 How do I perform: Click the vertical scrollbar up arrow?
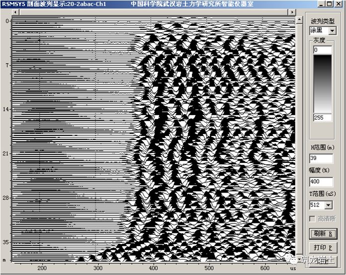(299, 20)
